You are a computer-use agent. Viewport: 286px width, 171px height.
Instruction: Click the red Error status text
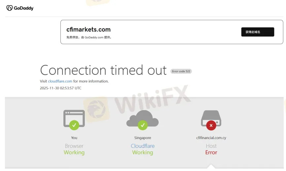(211, 152)
